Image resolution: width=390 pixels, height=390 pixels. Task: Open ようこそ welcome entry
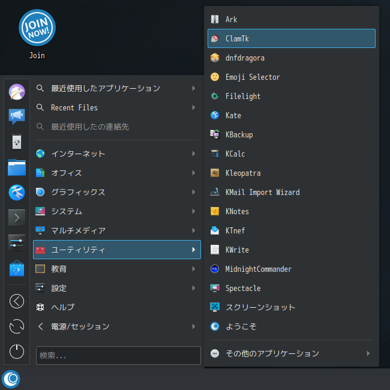click(292, 326)
